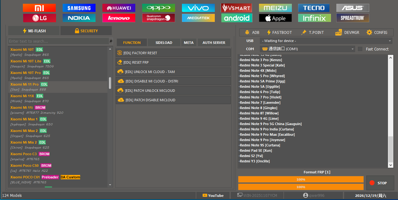Open the Apple brand section

tap(275, 18)
